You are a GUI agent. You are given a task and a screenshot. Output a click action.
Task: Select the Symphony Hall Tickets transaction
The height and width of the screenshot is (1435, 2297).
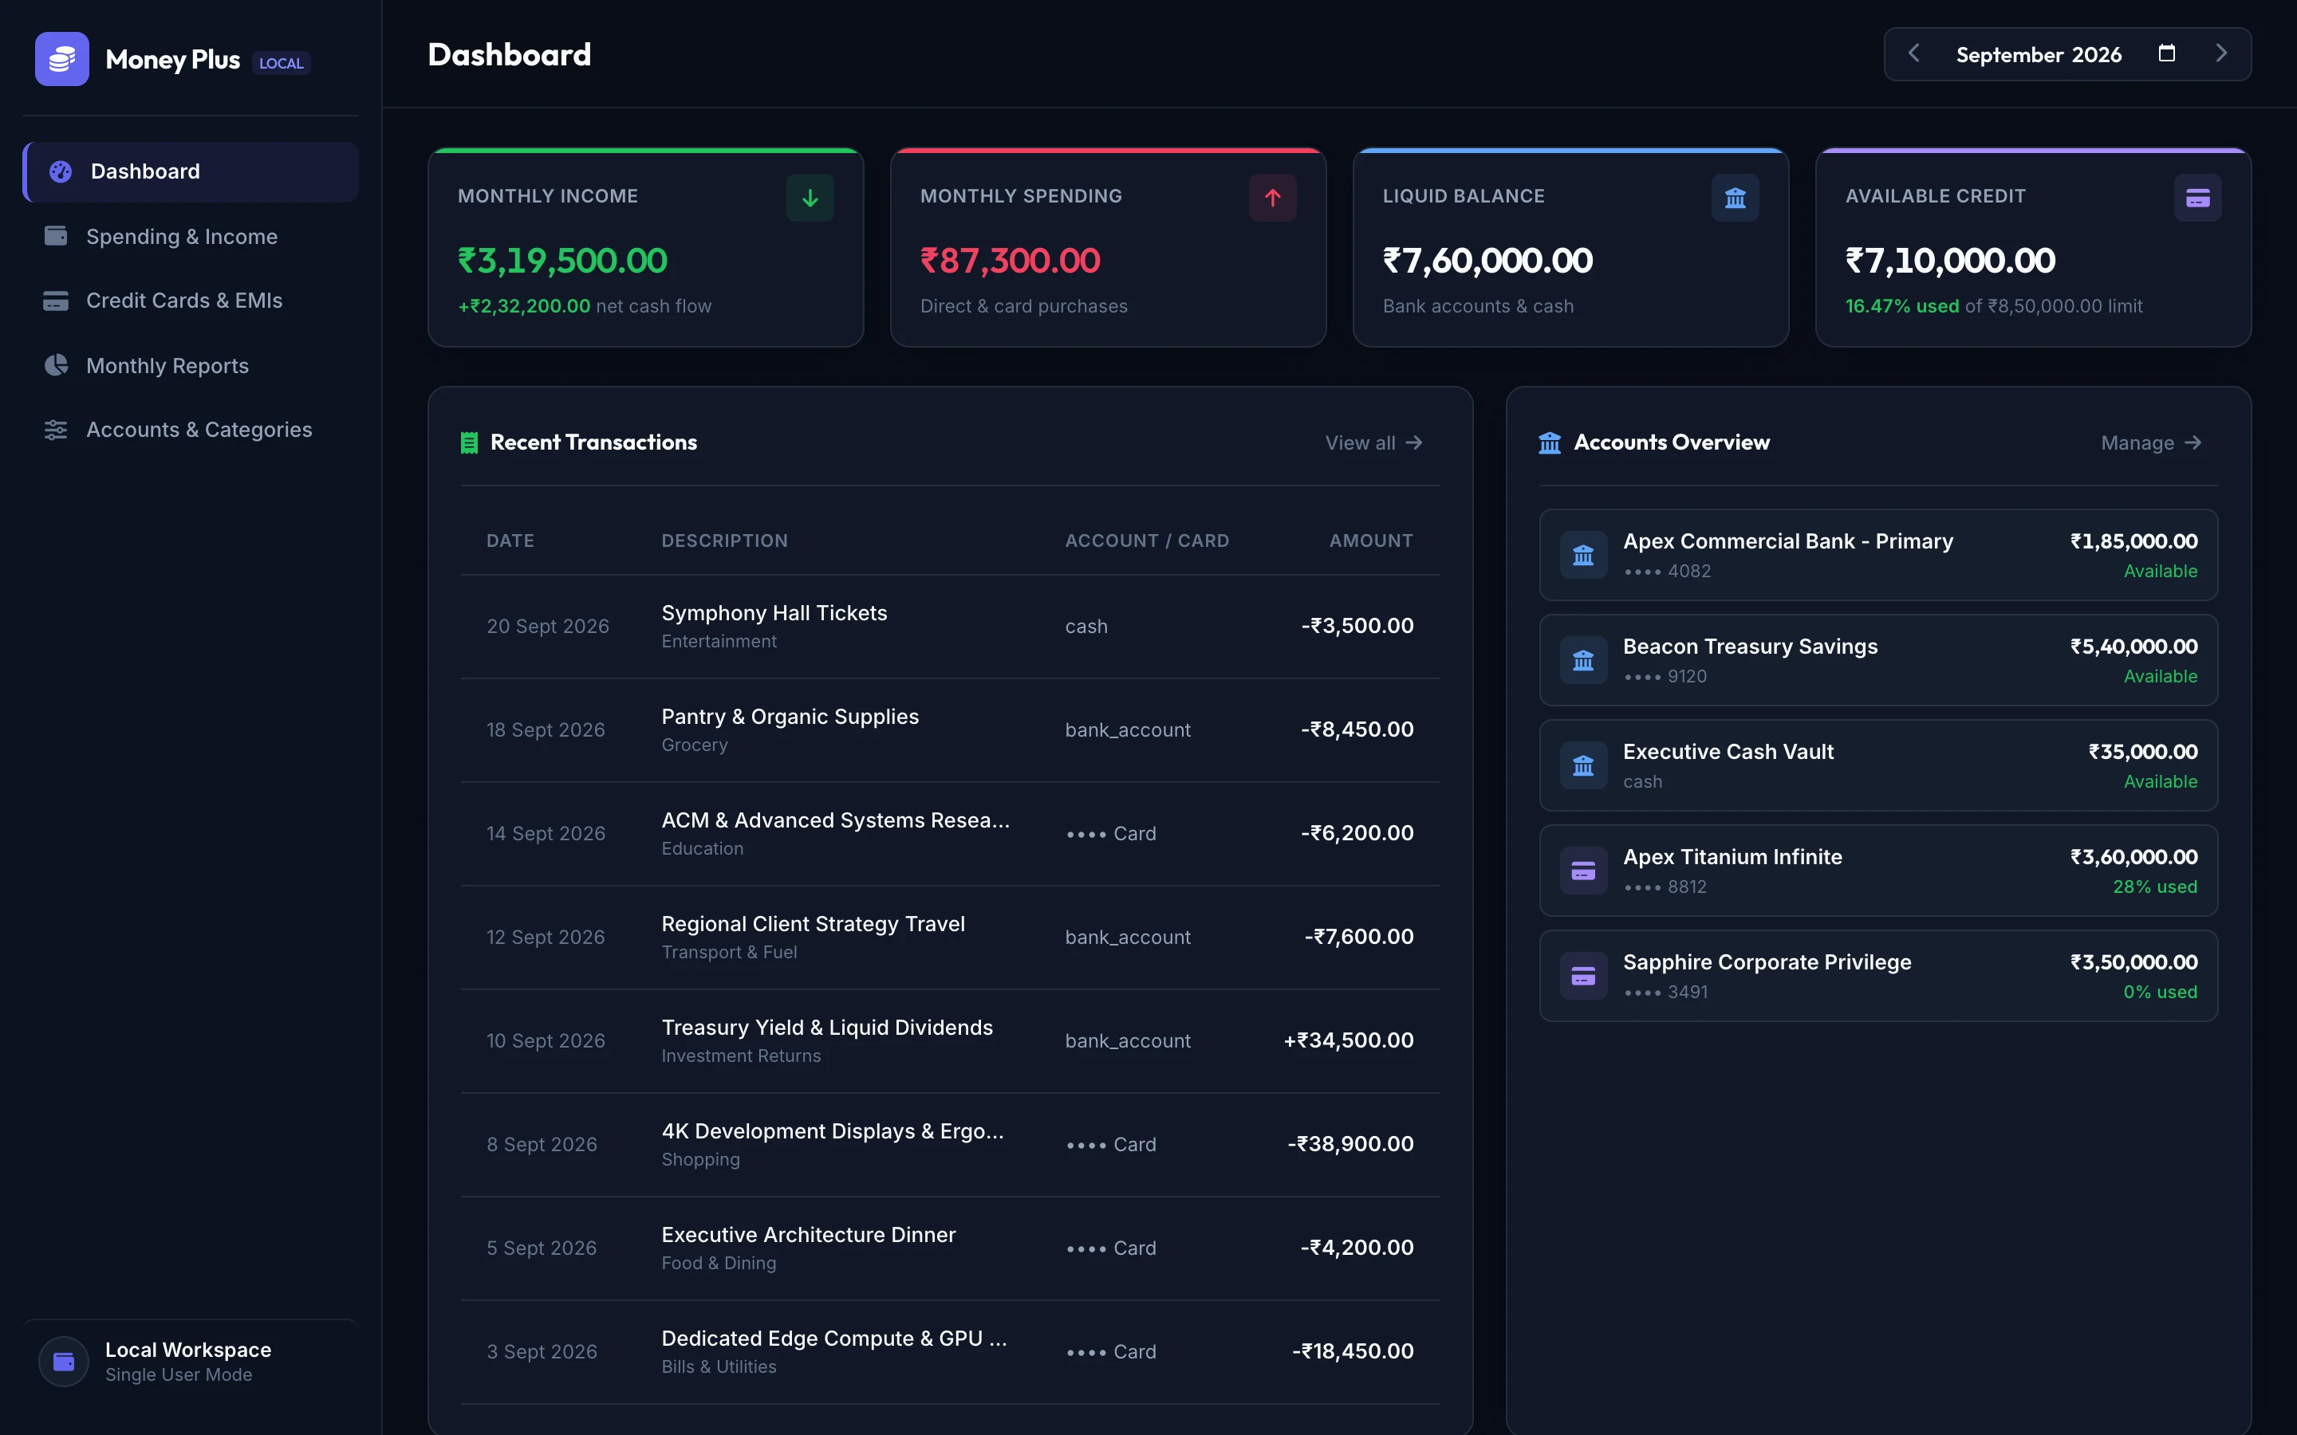click(x=950, y=627)
